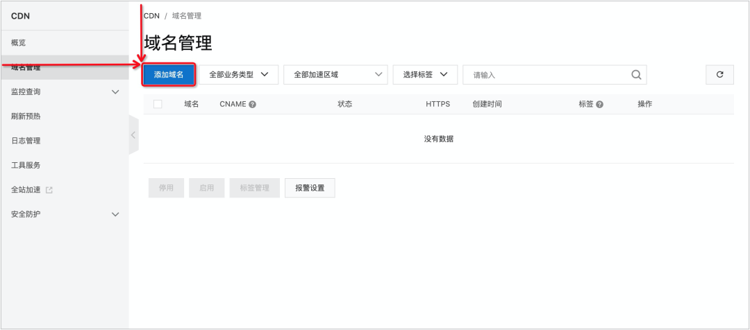
Task: Click the 添加域名 button
Action: tap(168, 75)
